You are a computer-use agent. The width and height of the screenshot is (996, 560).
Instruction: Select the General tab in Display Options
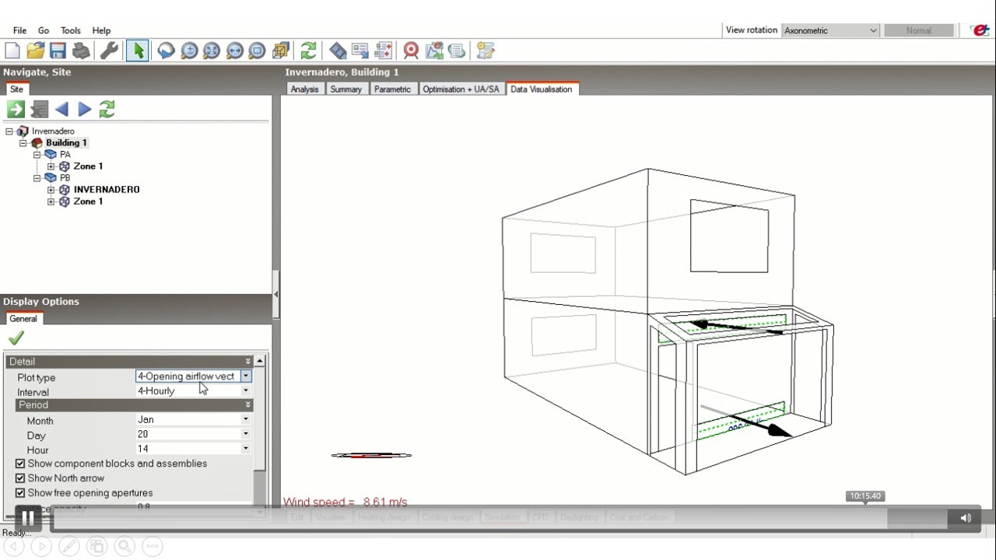pyautogui.click(x=23, y=319)
